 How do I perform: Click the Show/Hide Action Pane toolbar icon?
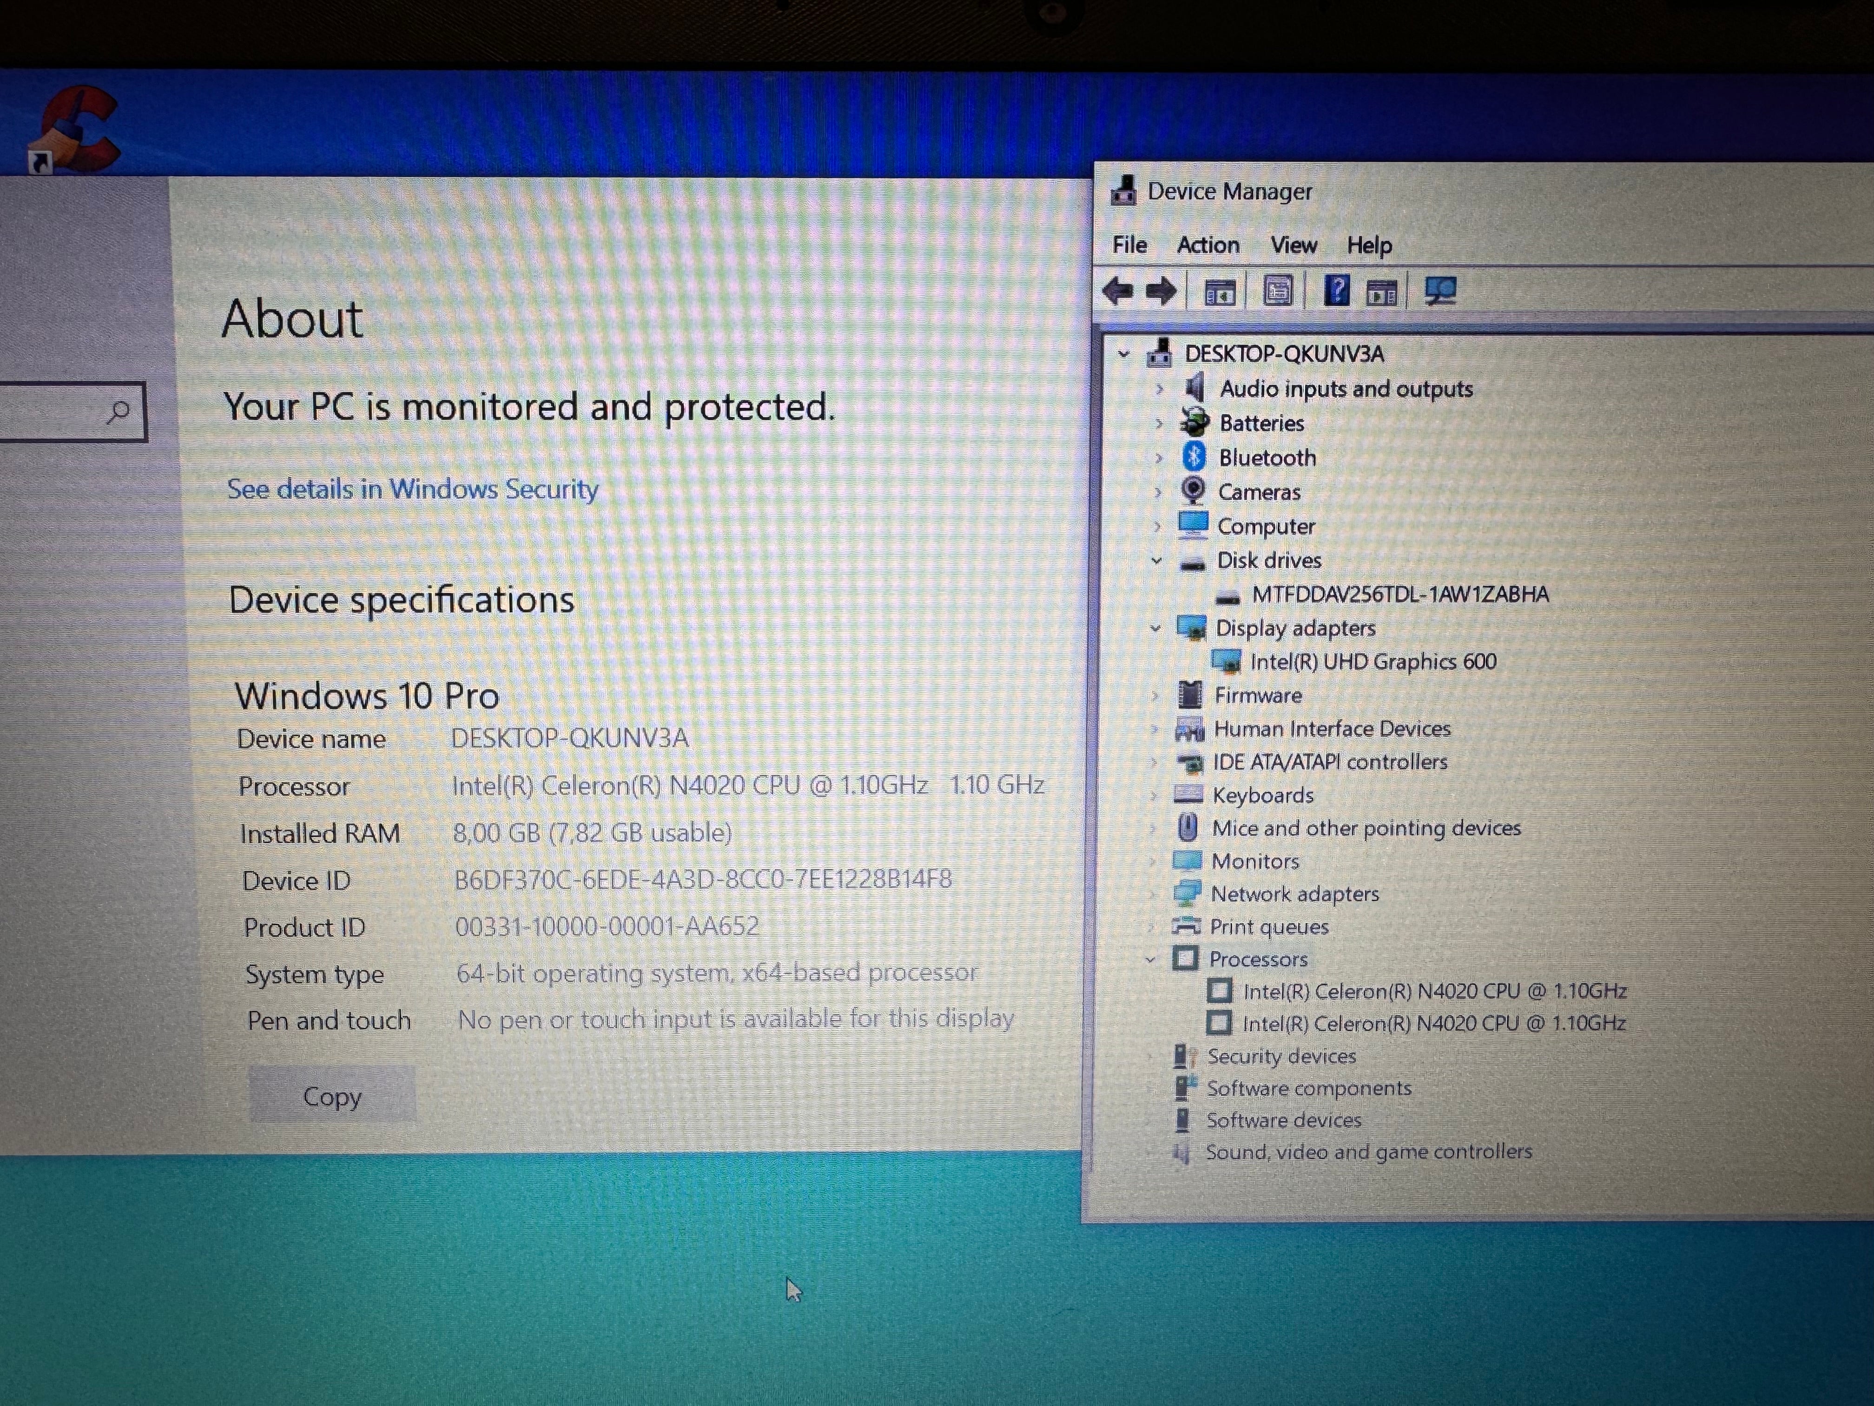[1382, 292]
